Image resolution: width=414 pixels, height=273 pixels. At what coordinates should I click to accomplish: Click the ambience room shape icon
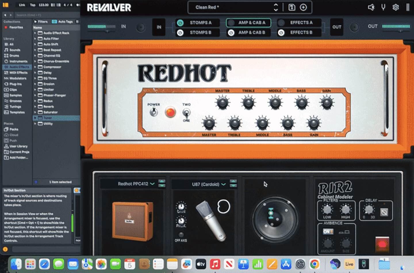pyautogui.click(x=344, y=232)
